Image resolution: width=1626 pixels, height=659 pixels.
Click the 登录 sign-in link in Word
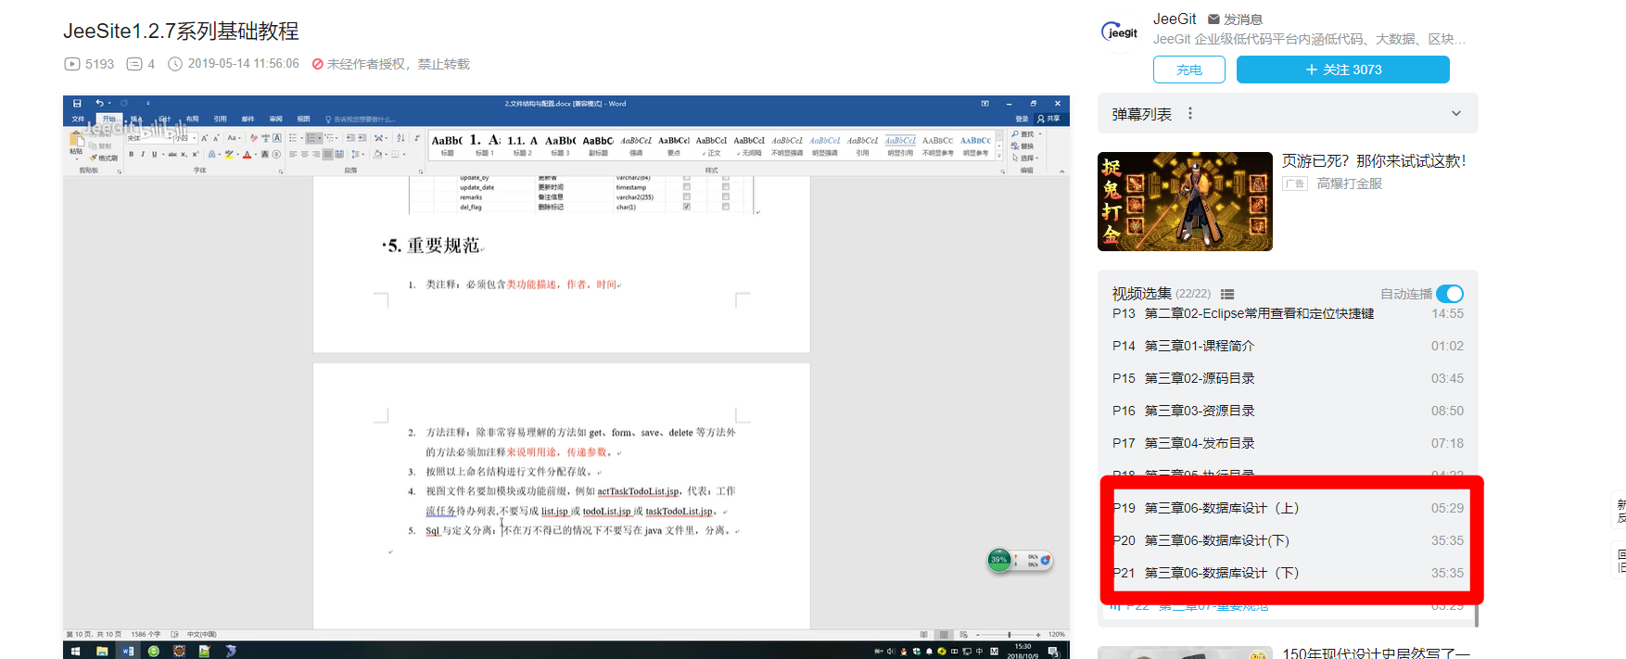click(x=1022, y=119)
